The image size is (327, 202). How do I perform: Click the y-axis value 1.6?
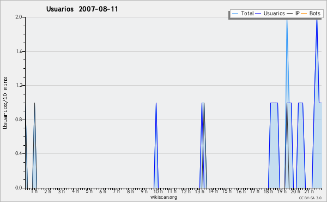pyautogui.click(x=19, y=51)
